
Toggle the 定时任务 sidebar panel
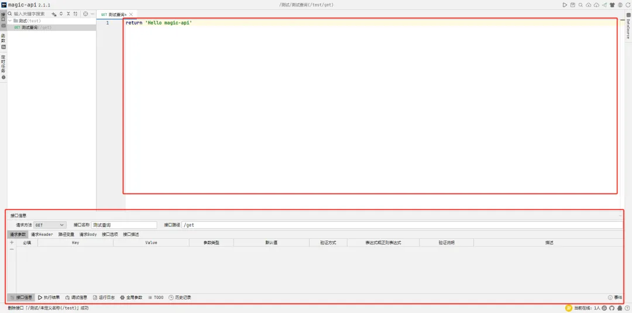[x=3, y=65]
